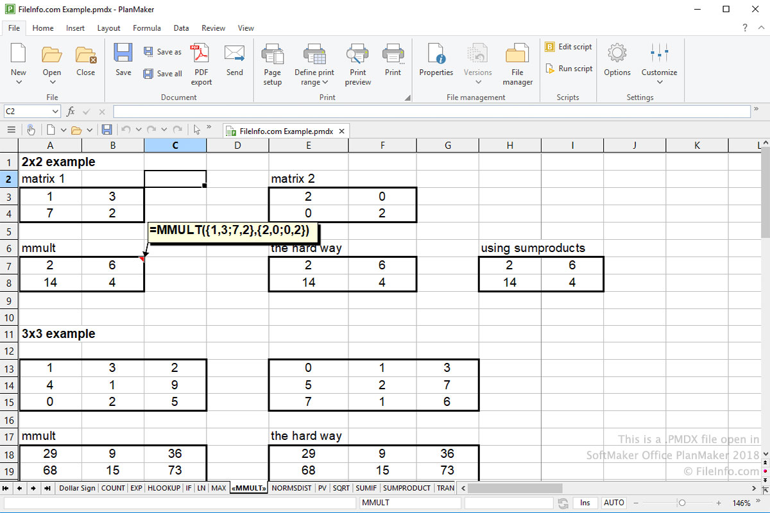Click the Send envelope icon

point(234,54)
